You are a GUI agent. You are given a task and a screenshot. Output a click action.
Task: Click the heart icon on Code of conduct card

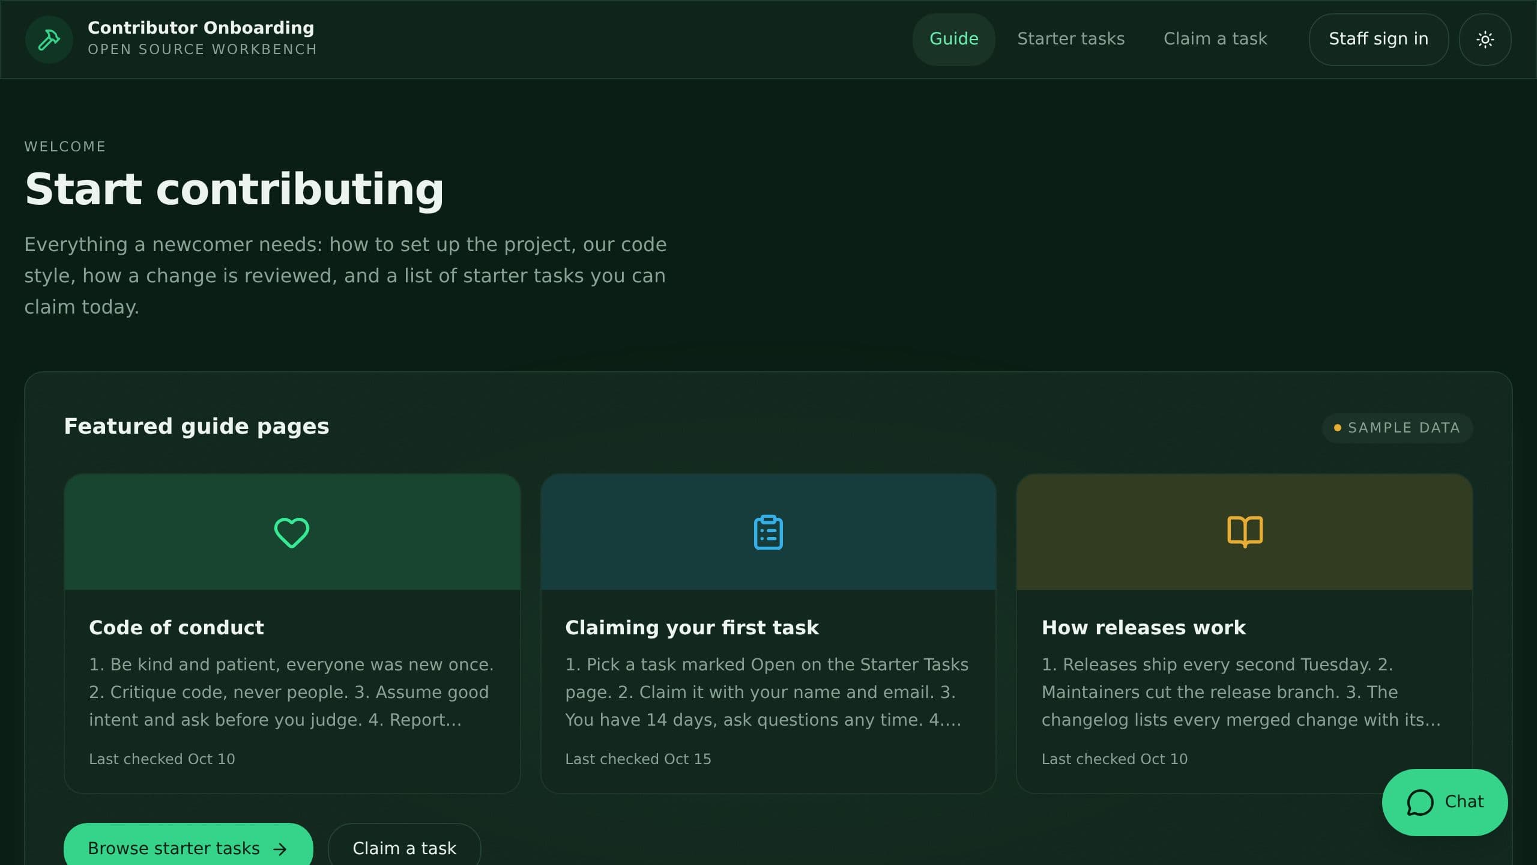click(292, 532)
